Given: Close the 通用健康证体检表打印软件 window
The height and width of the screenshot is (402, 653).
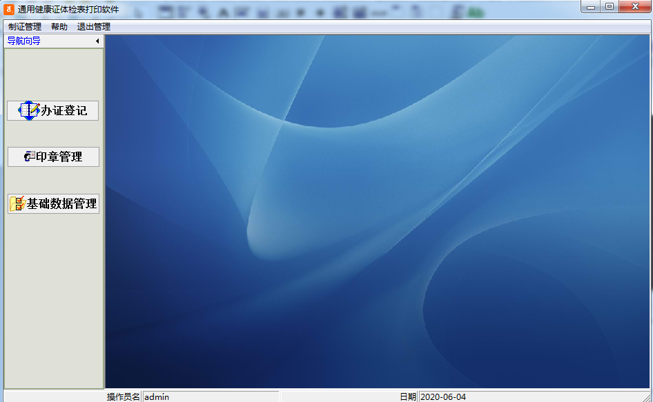Looking at the screenshot, I should [635, 7].
